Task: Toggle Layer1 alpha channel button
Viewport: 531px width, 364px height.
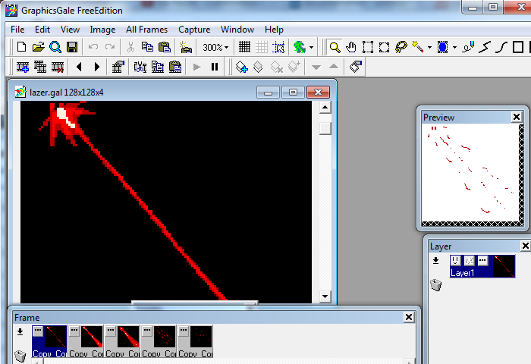Action: pos(469,260)
